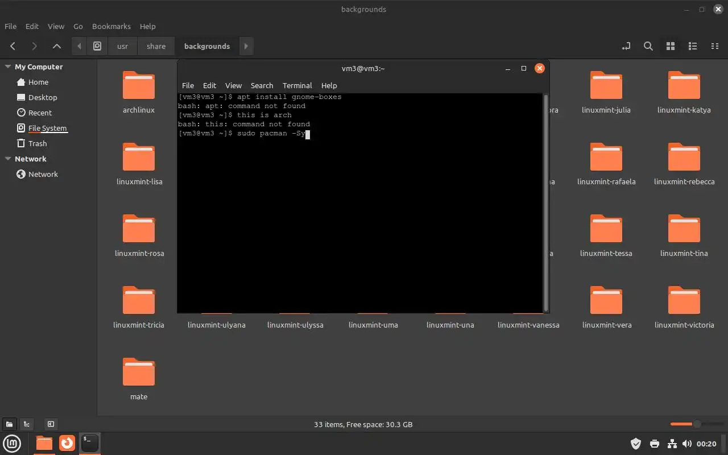This screenshot has width=728, height=455.
Task: Open the linuxmint-rosa folder
Action: (x=139, y=235)
